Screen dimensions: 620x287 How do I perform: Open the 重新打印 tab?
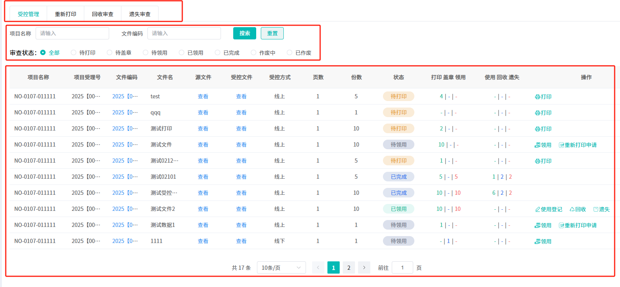(65, 14)
